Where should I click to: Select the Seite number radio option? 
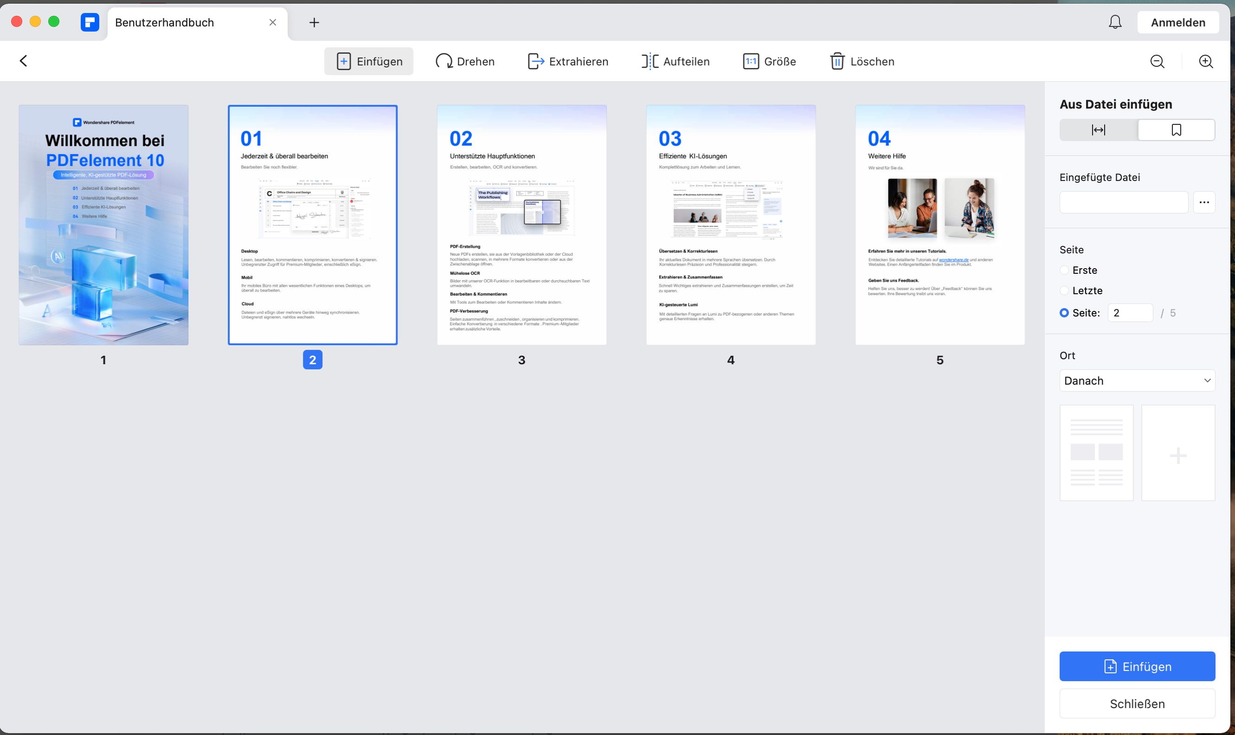coord(1064,313)
